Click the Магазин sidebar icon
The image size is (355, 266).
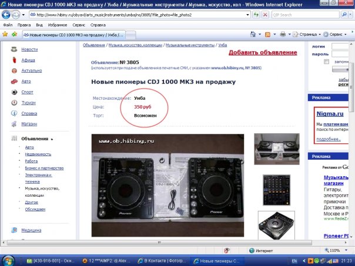[14, 124]
